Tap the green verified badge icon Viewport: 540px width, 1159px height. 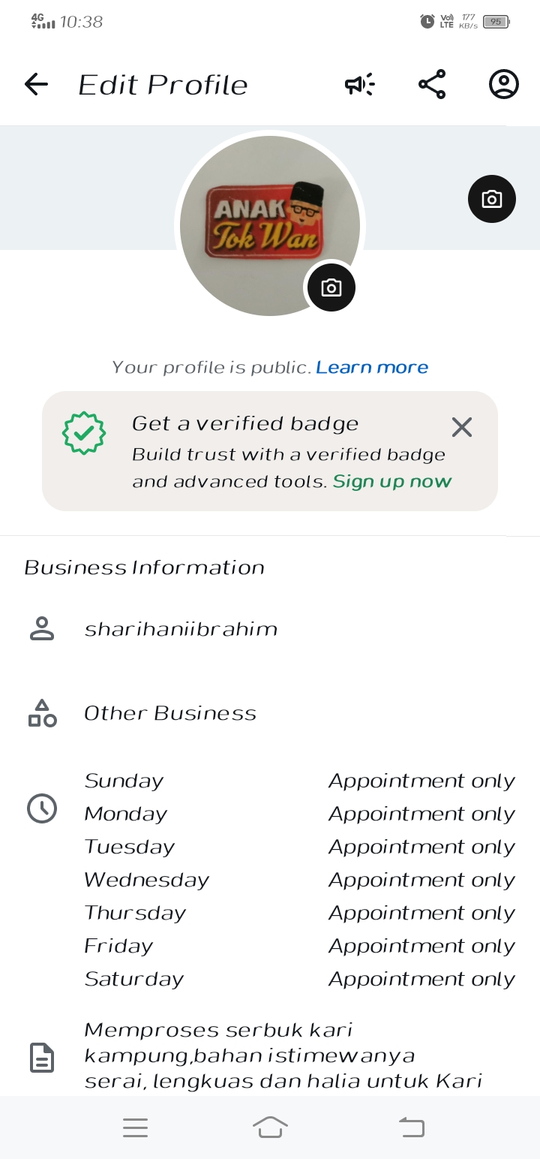(84, 432)
